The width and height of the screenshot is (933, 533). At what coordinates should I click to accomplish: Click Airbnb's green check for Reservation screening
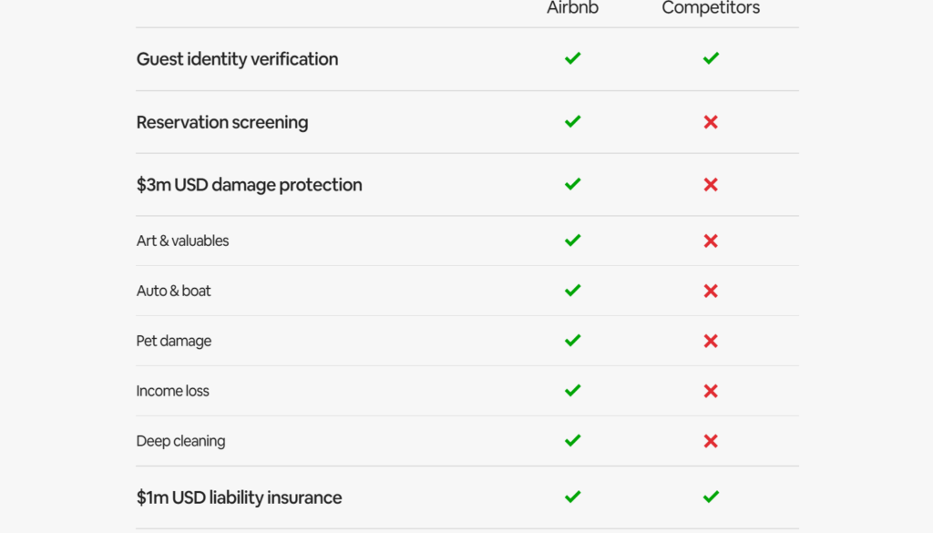coord(572,121)
